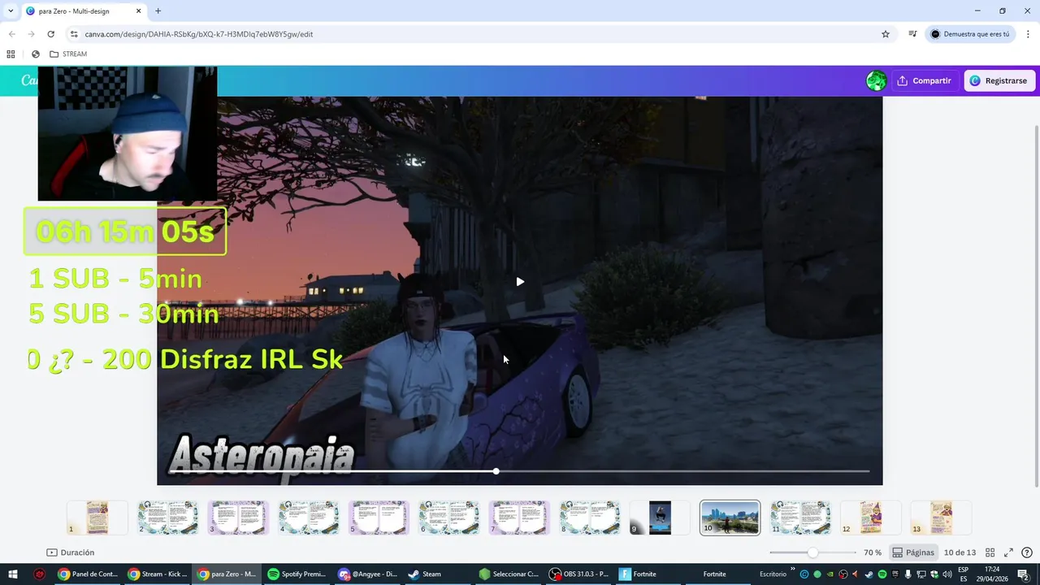Select page 6 thumbnail
1040x585 pixels.
pos(448,518)
